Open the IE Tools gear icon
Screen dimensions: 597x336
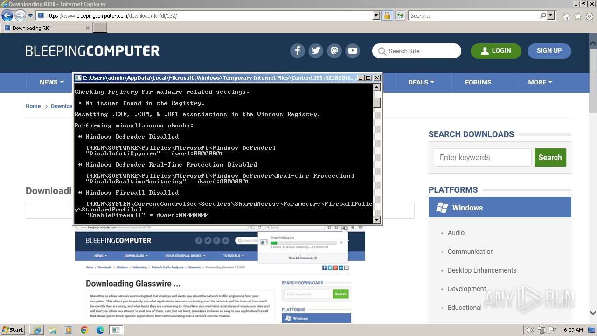(590, 16)
